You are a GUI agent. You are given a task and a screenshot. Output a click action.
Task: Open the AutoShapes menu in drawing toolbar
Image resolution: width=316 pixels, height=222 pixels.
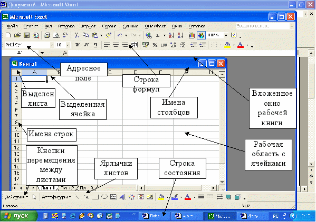[56, 197]
